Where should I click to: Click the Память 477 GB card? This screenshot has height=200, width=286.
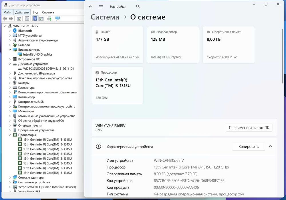click(x=117, y=45)
